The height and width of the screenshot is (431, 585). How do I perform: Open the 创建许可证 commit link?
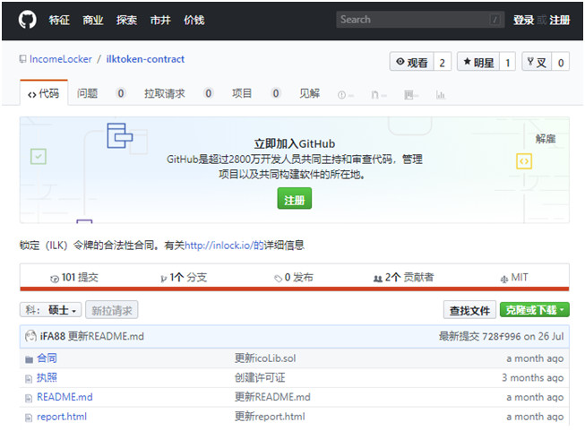(x=260, y=377)
